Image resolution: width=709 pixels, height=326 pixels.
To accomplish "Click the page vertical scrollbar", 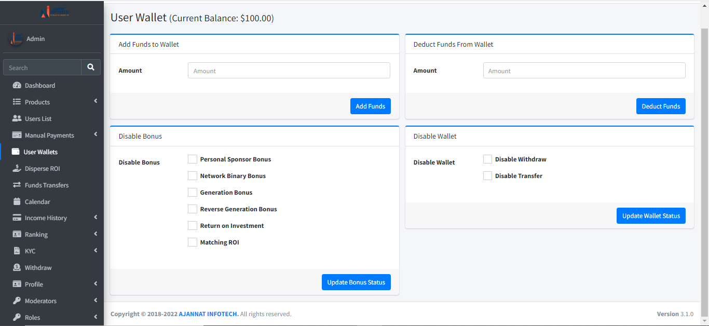I will [x=704, y=156].
